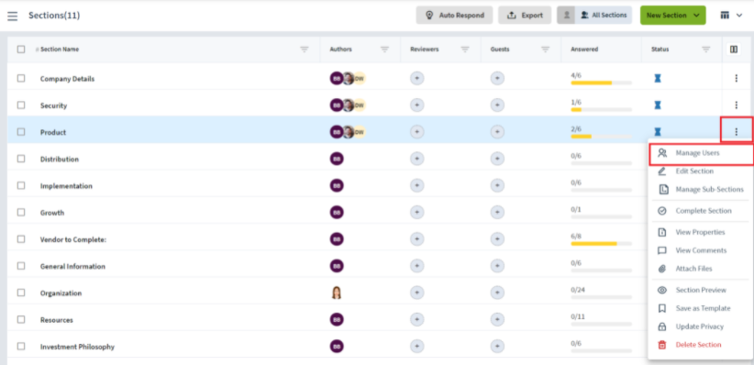
Task: Check the Company Details row checkbox
Action: pyautogui.click(x=21, y=78)
